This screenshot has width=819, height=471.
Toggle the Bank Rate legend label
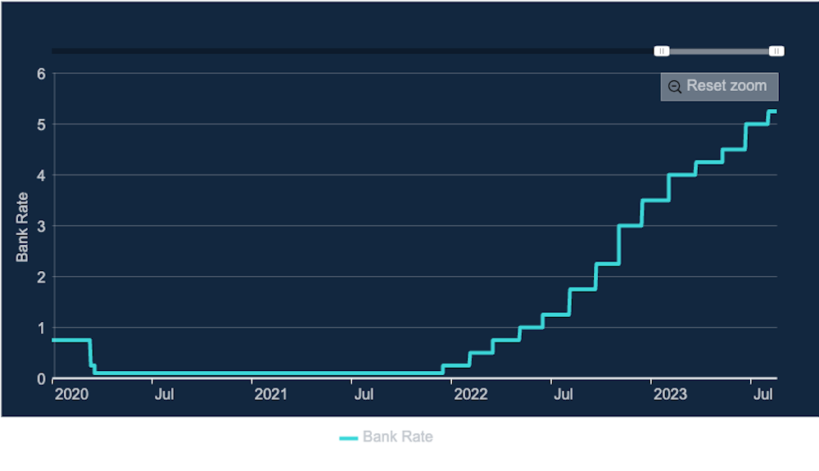(397, 437)
